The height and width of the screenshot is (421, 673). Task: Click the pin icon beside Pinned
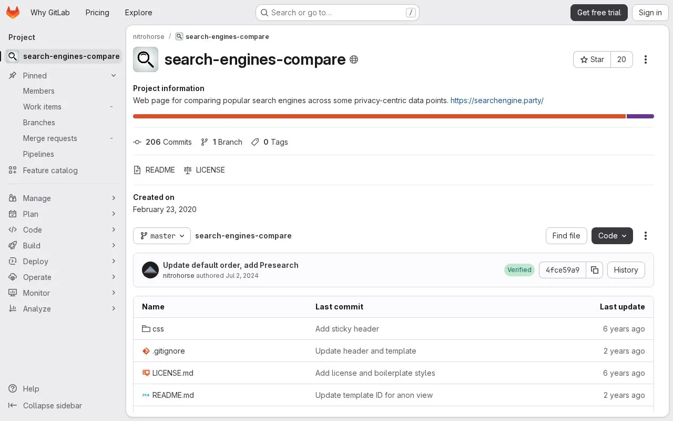[x=13, y=76]
